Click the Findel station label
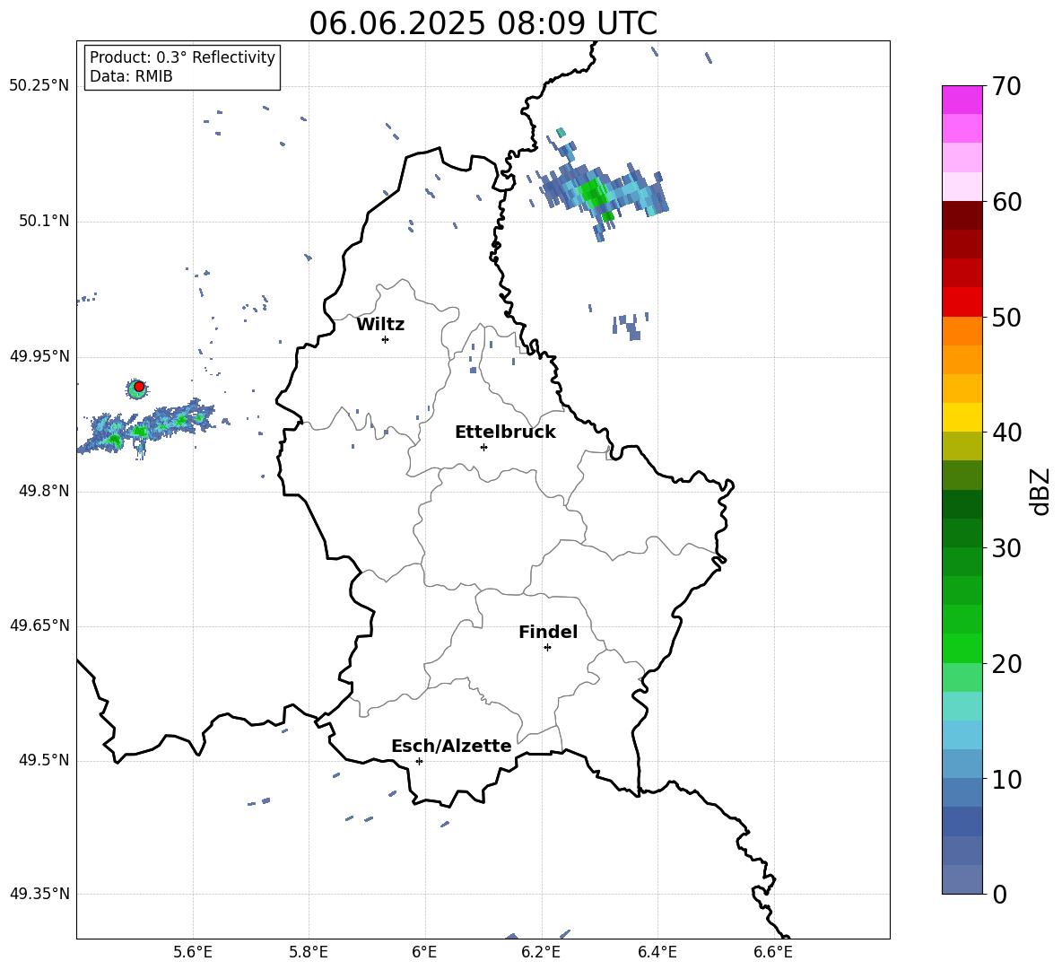1062x970 pixels. 548,632
